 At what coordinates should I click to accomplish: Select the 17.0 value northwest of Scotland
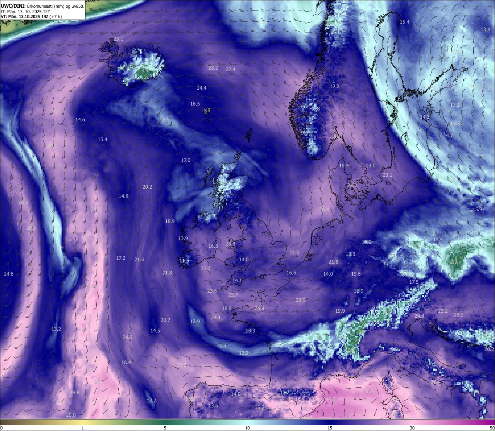pos(186,160)
